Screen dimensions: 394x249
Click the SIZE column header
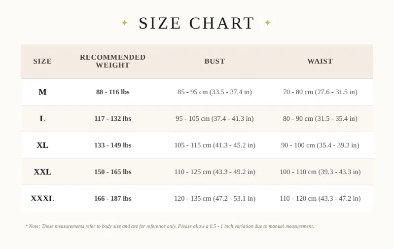coord(42,61)
